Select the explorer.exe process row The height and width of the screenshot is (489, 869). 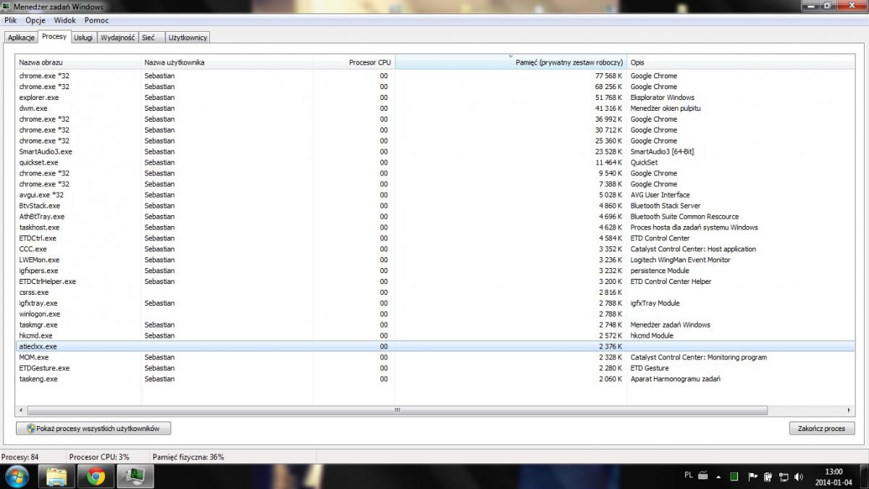pos(434,97)
